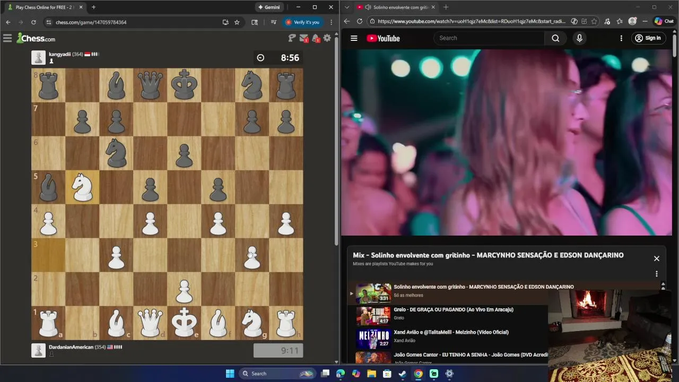Click the black bishop on a5
679x382 pixels.
pyautogui.click(x=48, y=187)
